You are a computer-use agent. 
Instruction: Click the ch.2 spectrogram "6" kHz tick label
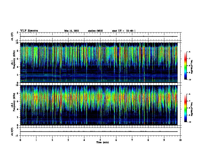tap(18, 101)
